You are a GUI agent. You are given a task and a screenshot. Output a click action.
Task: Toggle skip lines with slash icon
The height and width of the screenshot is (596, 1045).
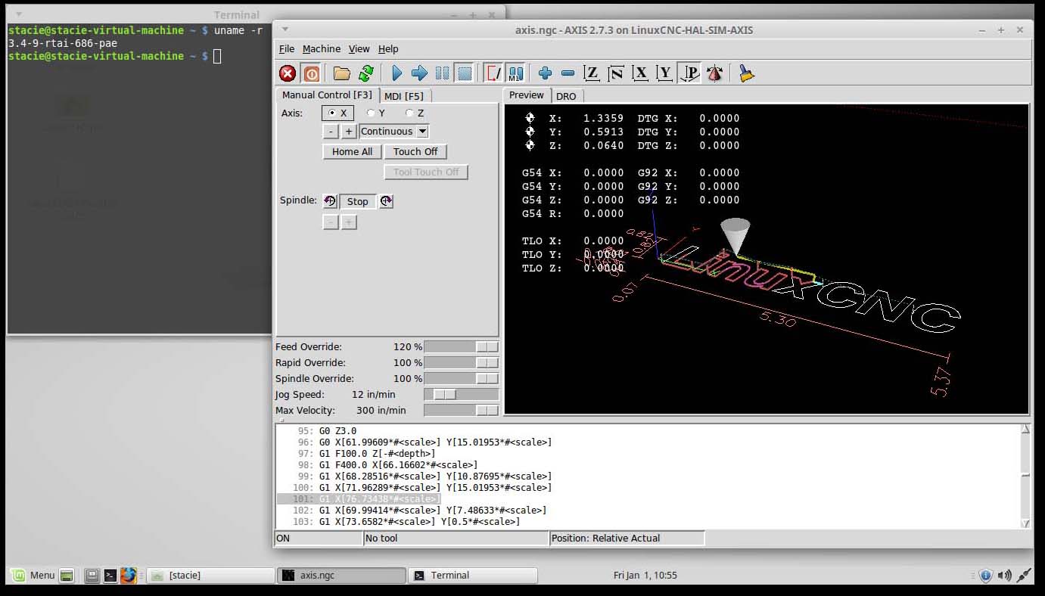click(493, 73)
